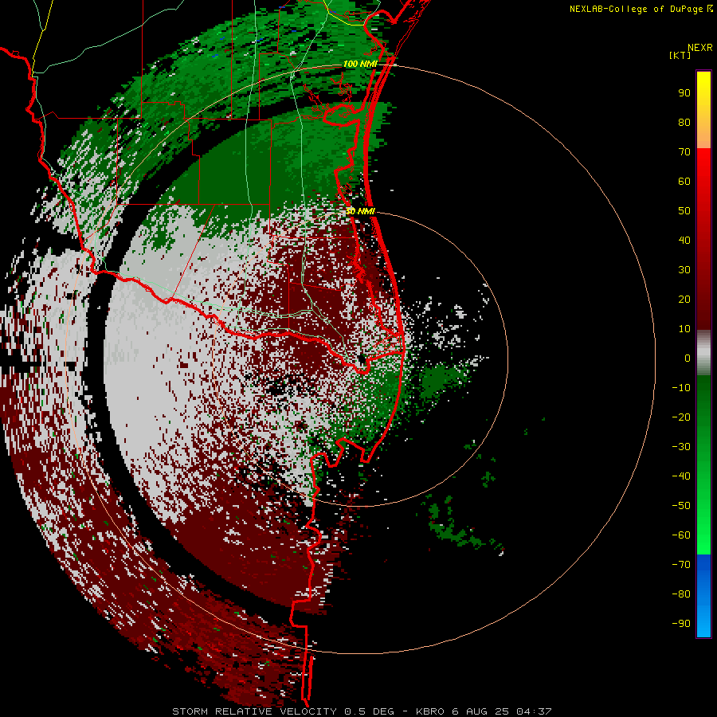Image resolution: width=717 pixels, height=717 pixels.
Task: Click the -10 value on velocity scale
Action: click(x=681, y=388)
